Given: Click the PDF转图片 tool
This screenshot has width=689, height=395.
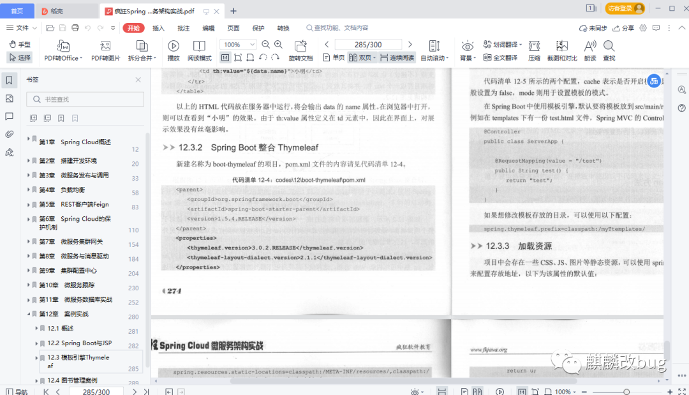Looking at the screenshot, I should tap(105, 51).
